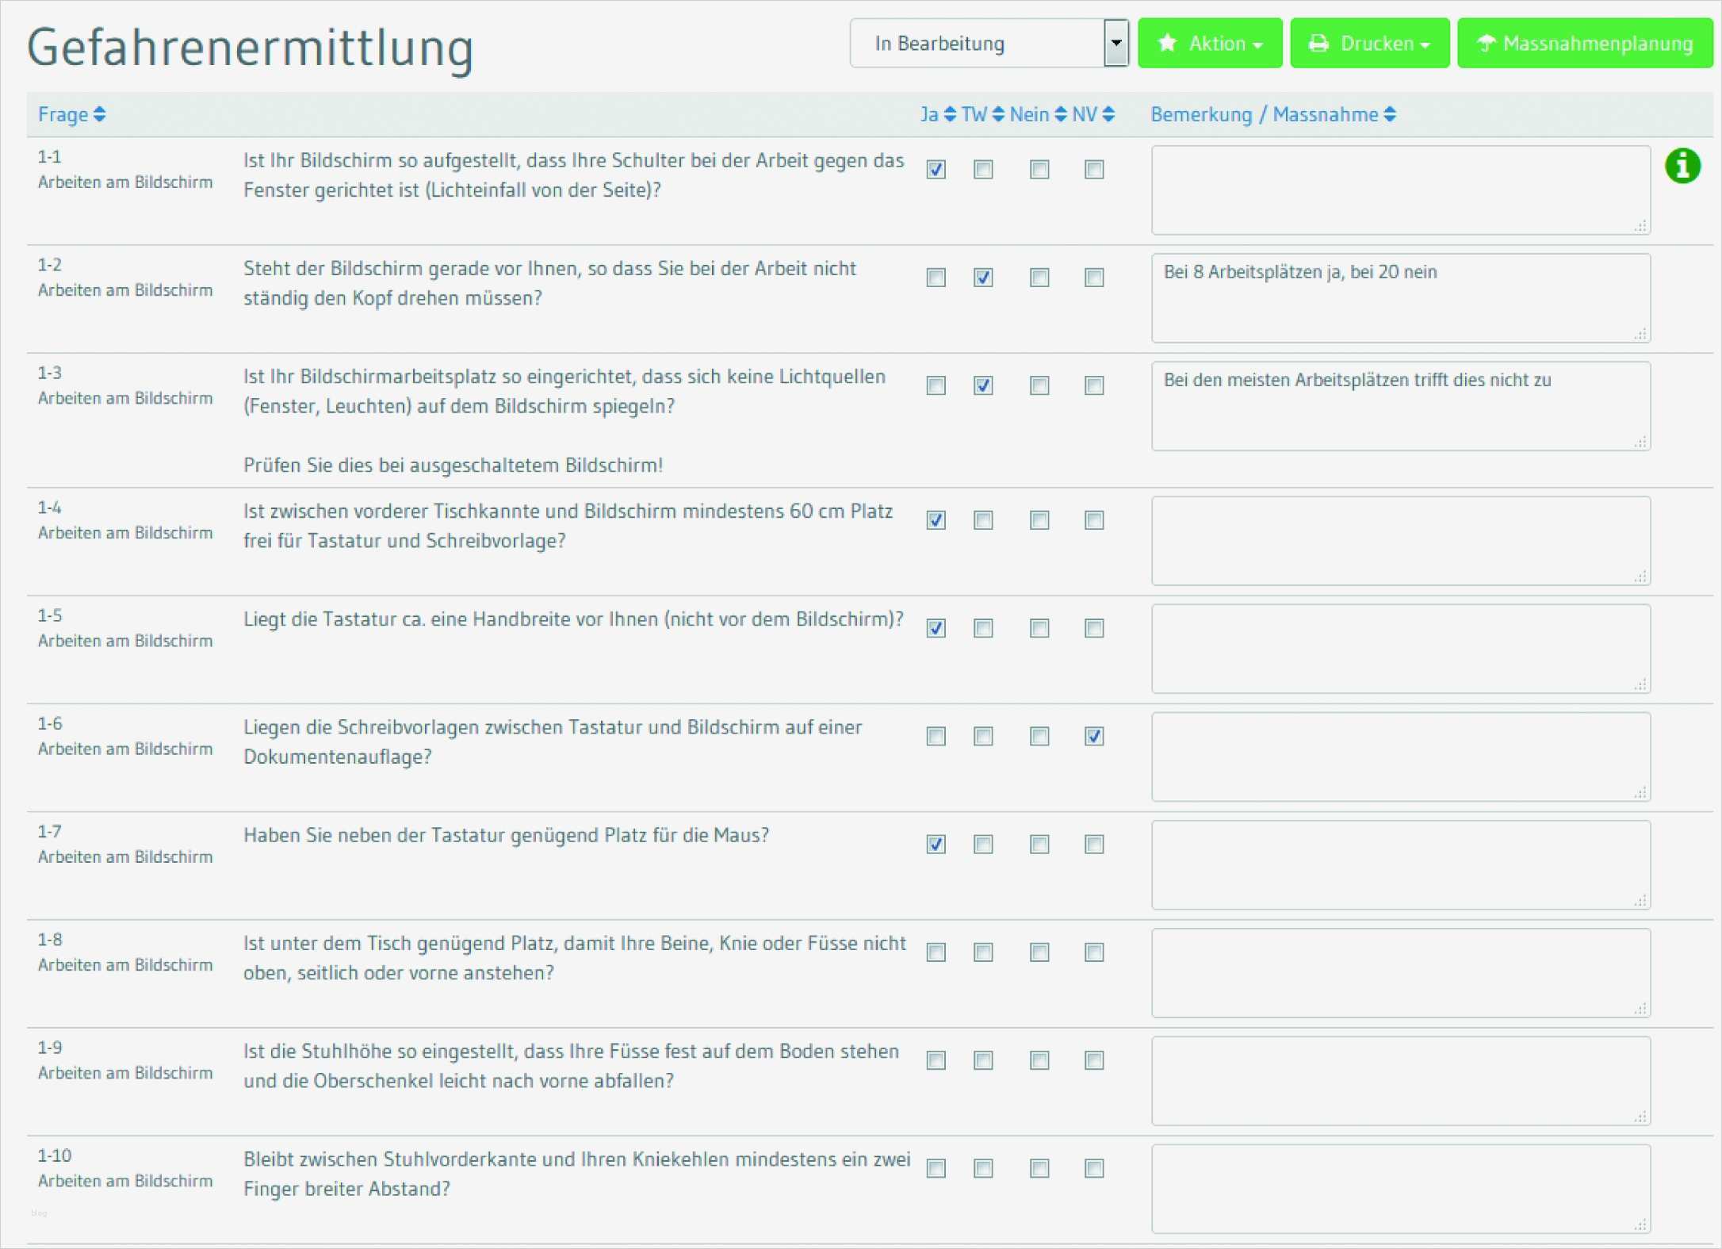The height and width of the screenshot is (1249, 1722).
Task: Uncheck the NV checkbox for question 1-6
Action: [x=1094, y=737]
